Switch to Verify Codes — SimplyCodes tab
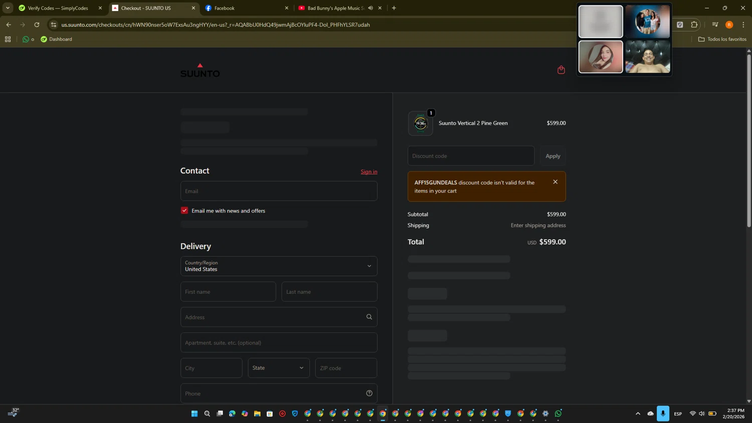Screen dimensions: 752x423 (x=58, y=8)
